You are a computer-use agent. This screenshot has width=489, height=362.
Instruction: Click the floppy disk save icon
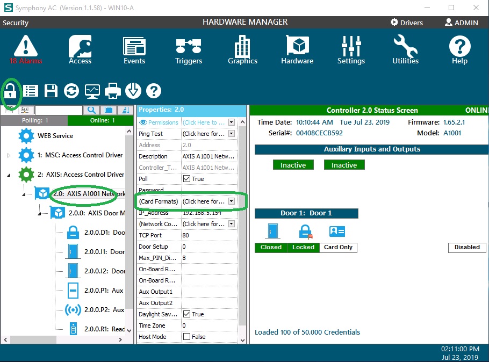click(x=51, y=91)
